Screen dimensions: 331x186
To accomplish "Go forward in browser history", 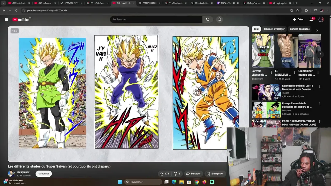I will [x=10, y=10].
